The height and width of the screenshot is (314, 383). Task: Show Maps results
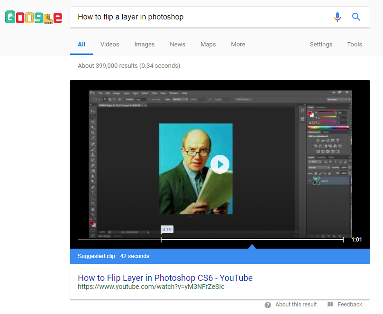tap(208, 45)
